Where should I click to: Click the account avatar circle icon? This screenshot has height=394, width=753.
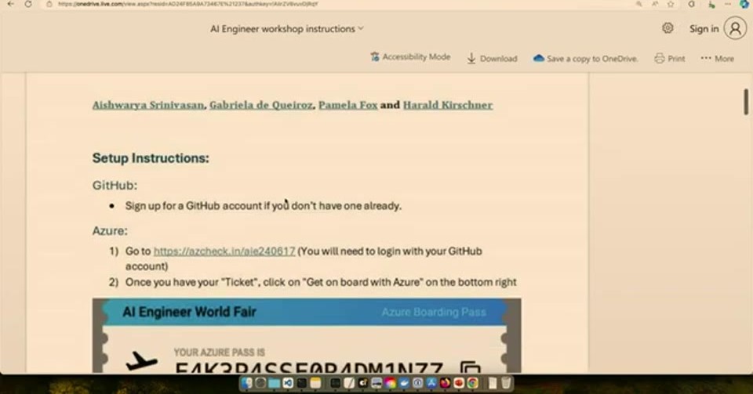tap(735, 29)
